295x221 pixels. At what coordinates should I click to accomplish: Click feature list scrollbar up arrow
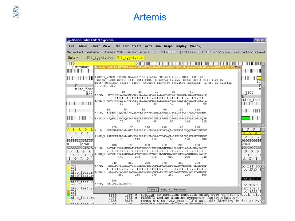pyautogui.click(x=263, y=166)
